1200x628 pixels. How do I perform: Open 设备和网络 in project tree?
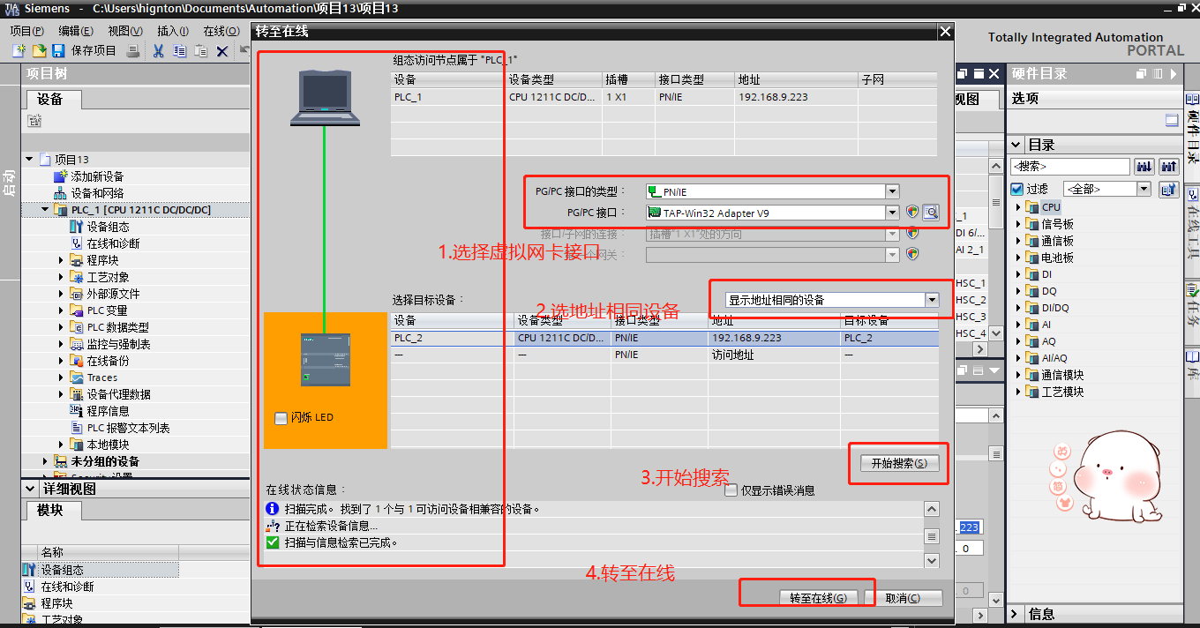(97, 193)
